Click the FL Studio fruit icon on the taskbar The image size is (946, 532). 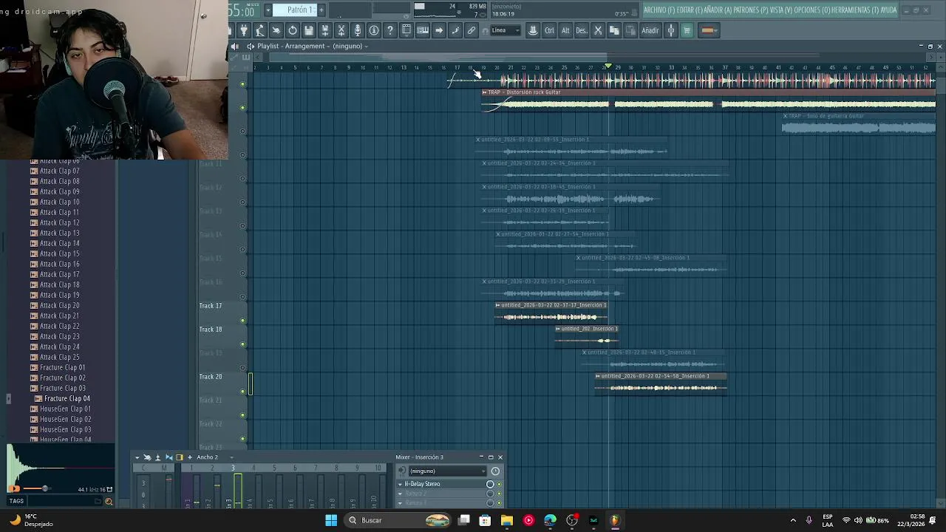click(x=615, y=520)
